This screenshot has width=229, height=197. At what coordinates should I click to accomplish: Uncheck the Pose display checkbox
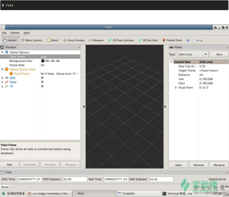[x=42, y=82]
